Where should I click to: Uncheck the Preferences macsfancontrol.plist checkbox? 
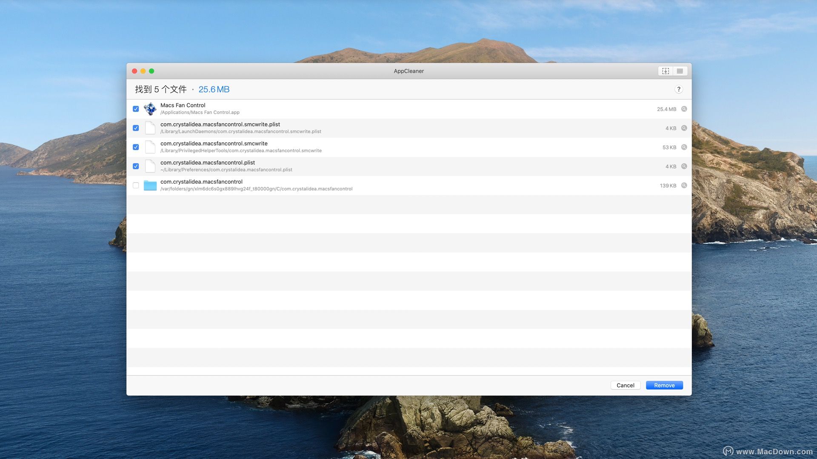coord(136,166)
